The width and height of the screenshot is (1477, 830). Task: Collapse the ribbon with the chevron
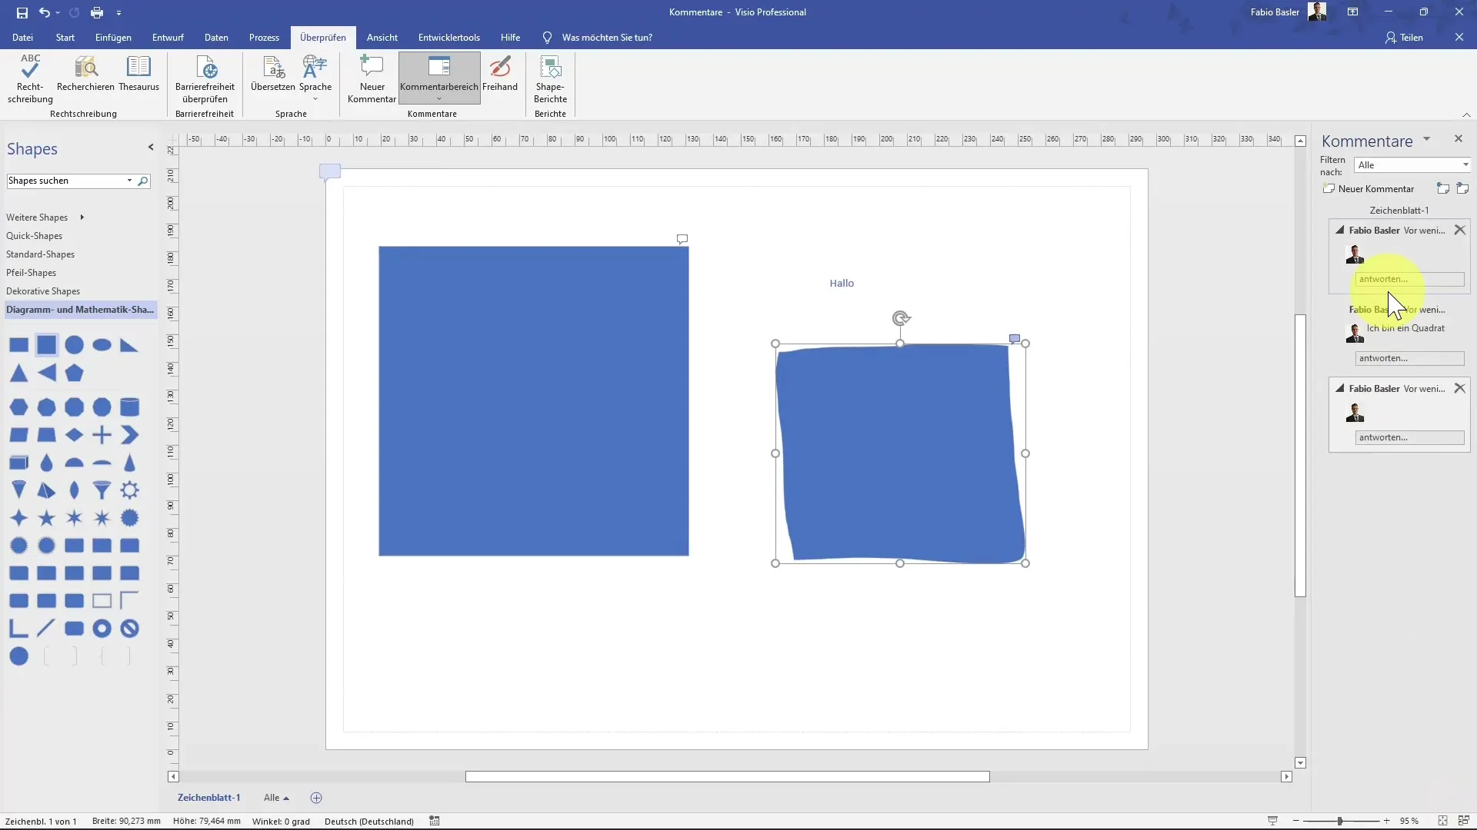click(1465, 115)
